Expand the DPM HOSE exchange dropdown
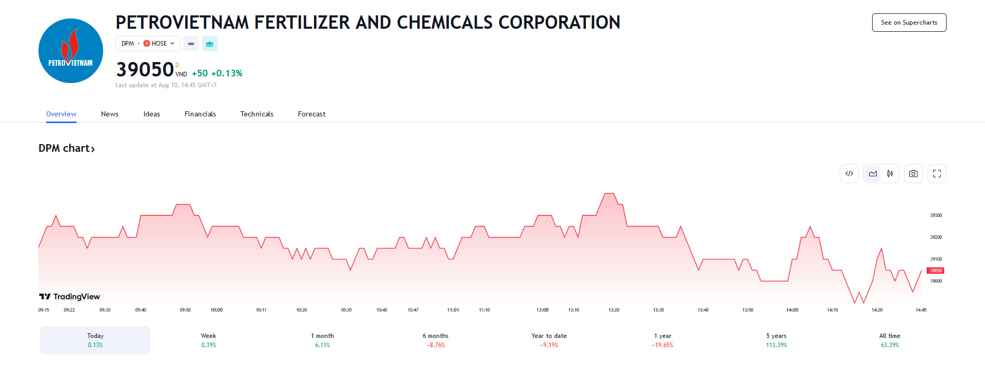Screen dimensions: 985x381 coord(148,44)
